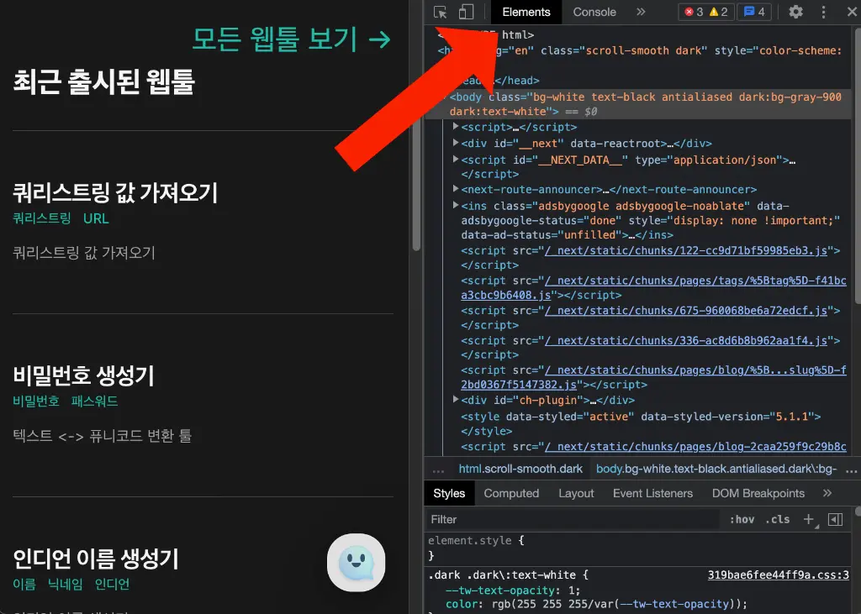Open the 319bae6fee44ff9a.css:3 source link

tap(778, 575)
